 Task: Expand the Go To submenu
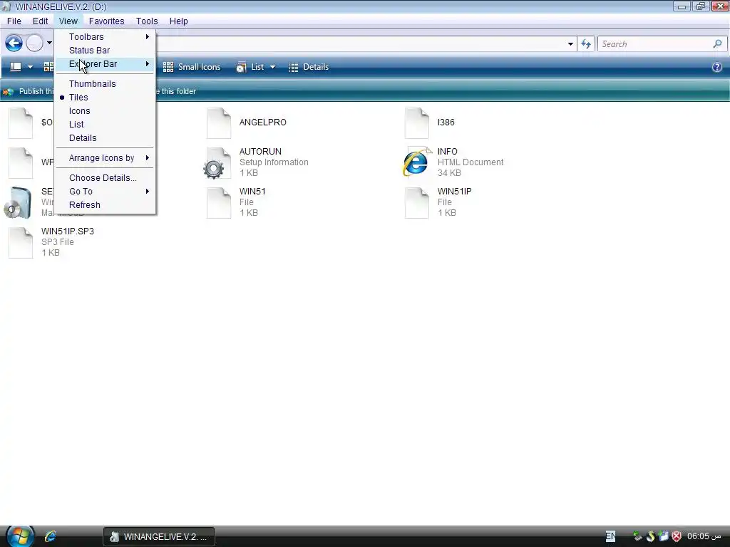[106, 191]
